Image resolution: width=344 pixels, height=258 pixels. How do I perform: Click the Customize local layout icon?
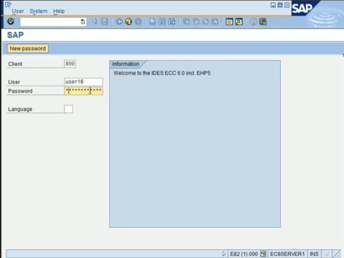pyautogui.click(x=263, y=21)
